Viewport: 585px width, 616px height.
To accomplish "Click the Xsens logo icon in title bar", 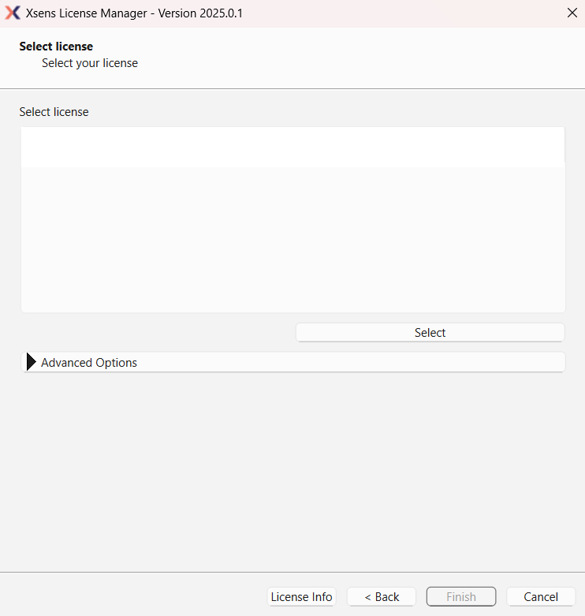I will point(13,13).
